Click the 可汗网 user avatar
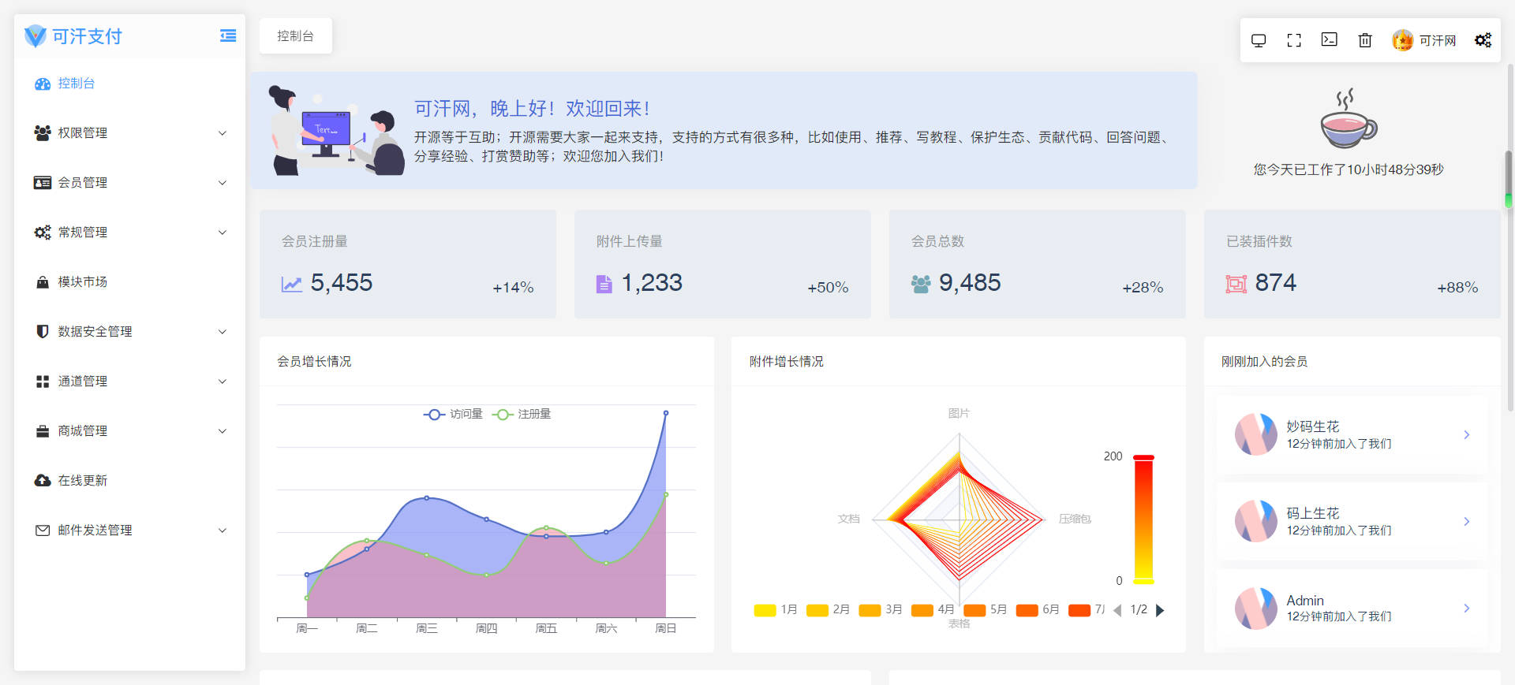The width and height of the screenshot is (1515, 685). pos(1403,40)
